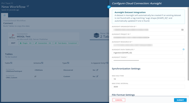
Task: Click the Test Query Completed button
Action: point(66,43)
